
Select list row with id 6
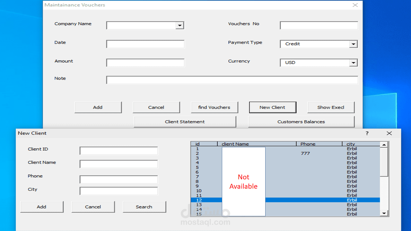point(285,172)
